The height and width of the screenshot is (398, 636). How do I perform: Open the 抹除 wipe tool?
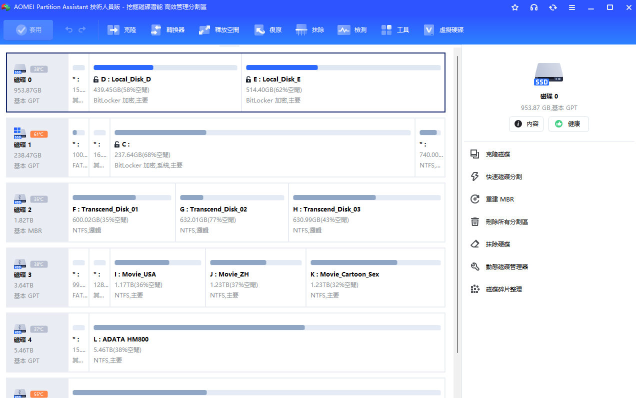pyautogui.click(x=310, y=30)
